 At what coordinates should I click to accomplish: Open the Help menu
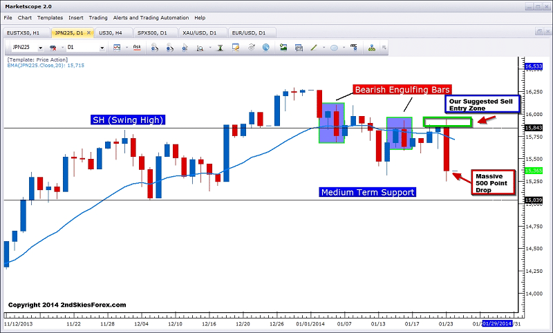pos(200,18)
